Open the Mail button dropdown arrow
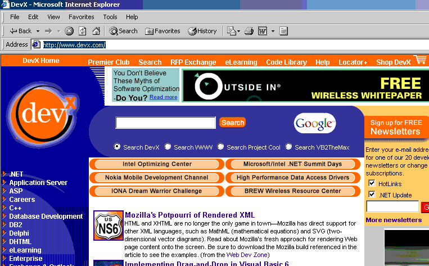The image size is (429, 266). point(238,31)
